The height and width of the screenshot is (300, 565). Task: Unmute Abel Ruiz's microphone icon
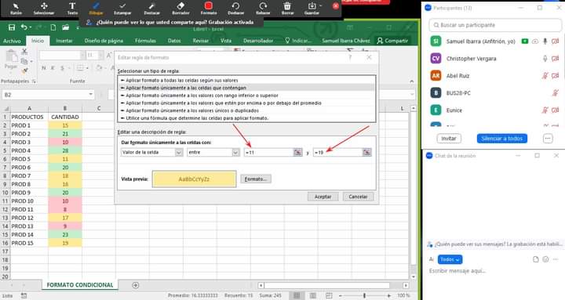[545, 75]
